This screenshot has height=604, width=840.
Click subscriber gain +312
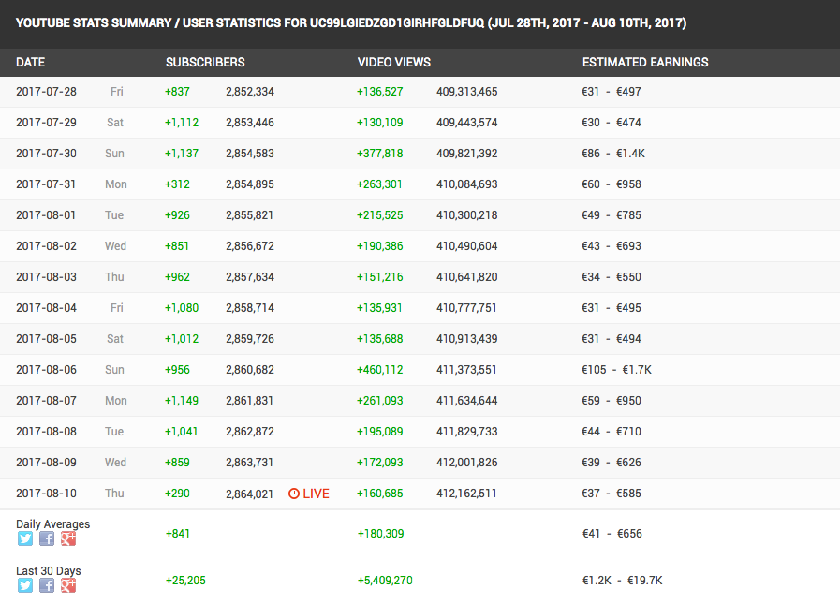coord(177,184)
